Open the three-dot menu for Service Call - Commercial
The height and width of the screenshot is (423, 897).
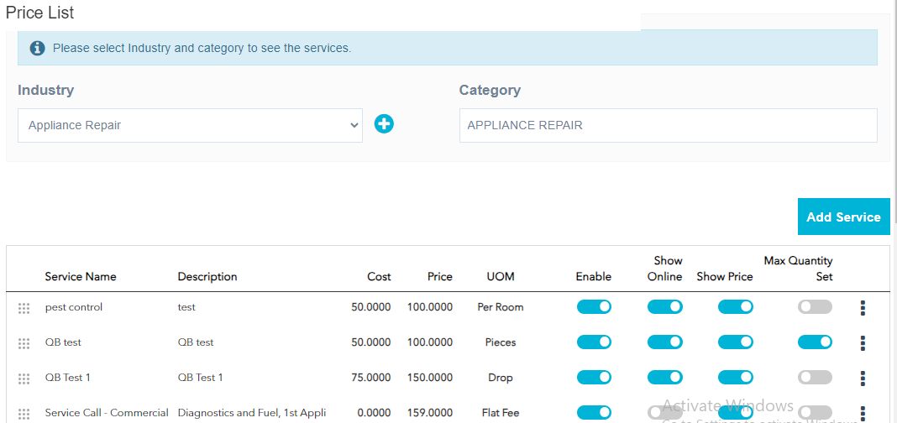(863, 413)
